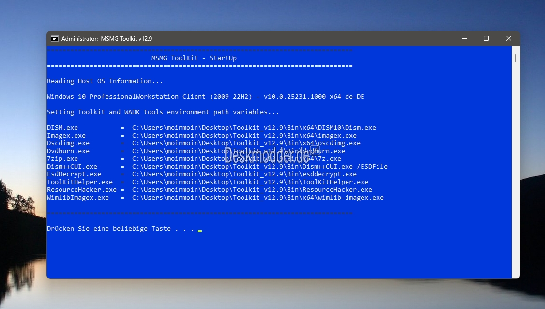This screenshot has width=545, height=309.
Task: Click the 'Dism++CUI.exe' label
Action: 72,166
